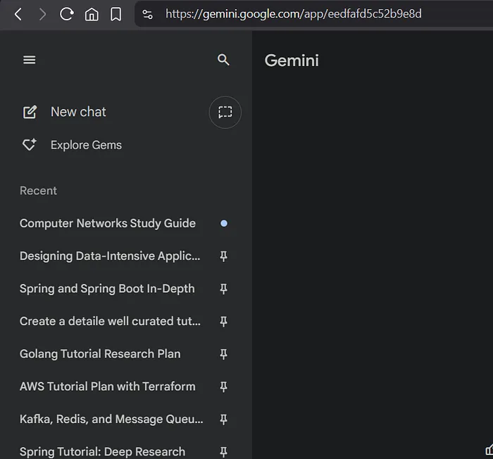This screenshot has height=459, width=493.
Task: Unpin the Spring and Spring Boot In-Depth chat
Action: 224,289
